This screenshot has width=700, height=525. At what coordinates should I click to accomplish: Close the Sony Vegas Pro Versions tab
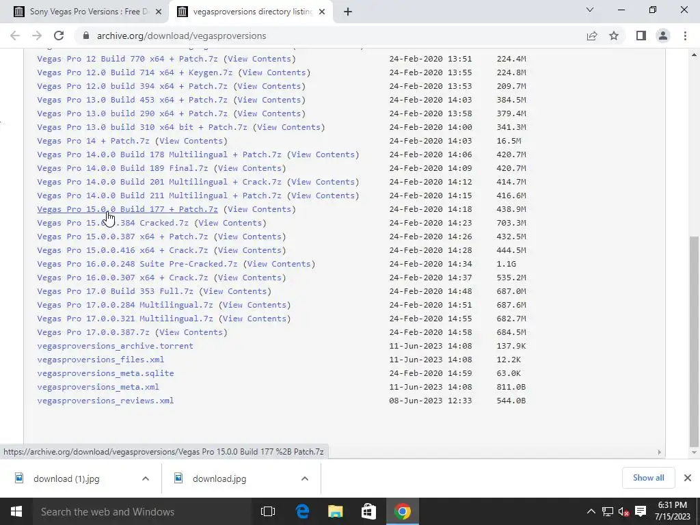pos(159,12)
